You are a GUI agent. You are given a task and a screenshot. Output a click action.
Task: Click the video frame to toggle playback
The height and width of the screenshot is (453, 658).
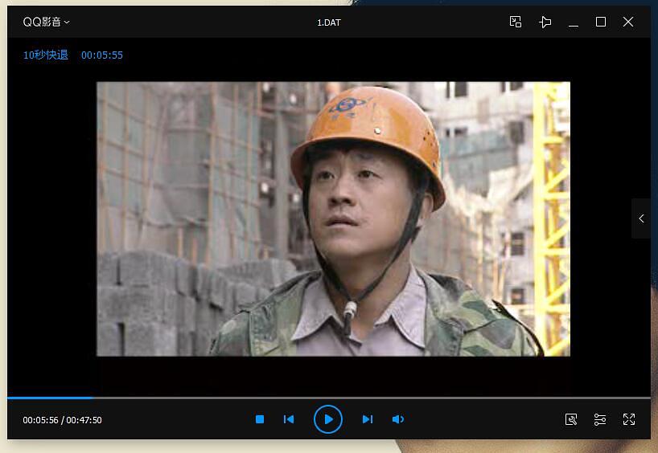[x=333, y=218]
